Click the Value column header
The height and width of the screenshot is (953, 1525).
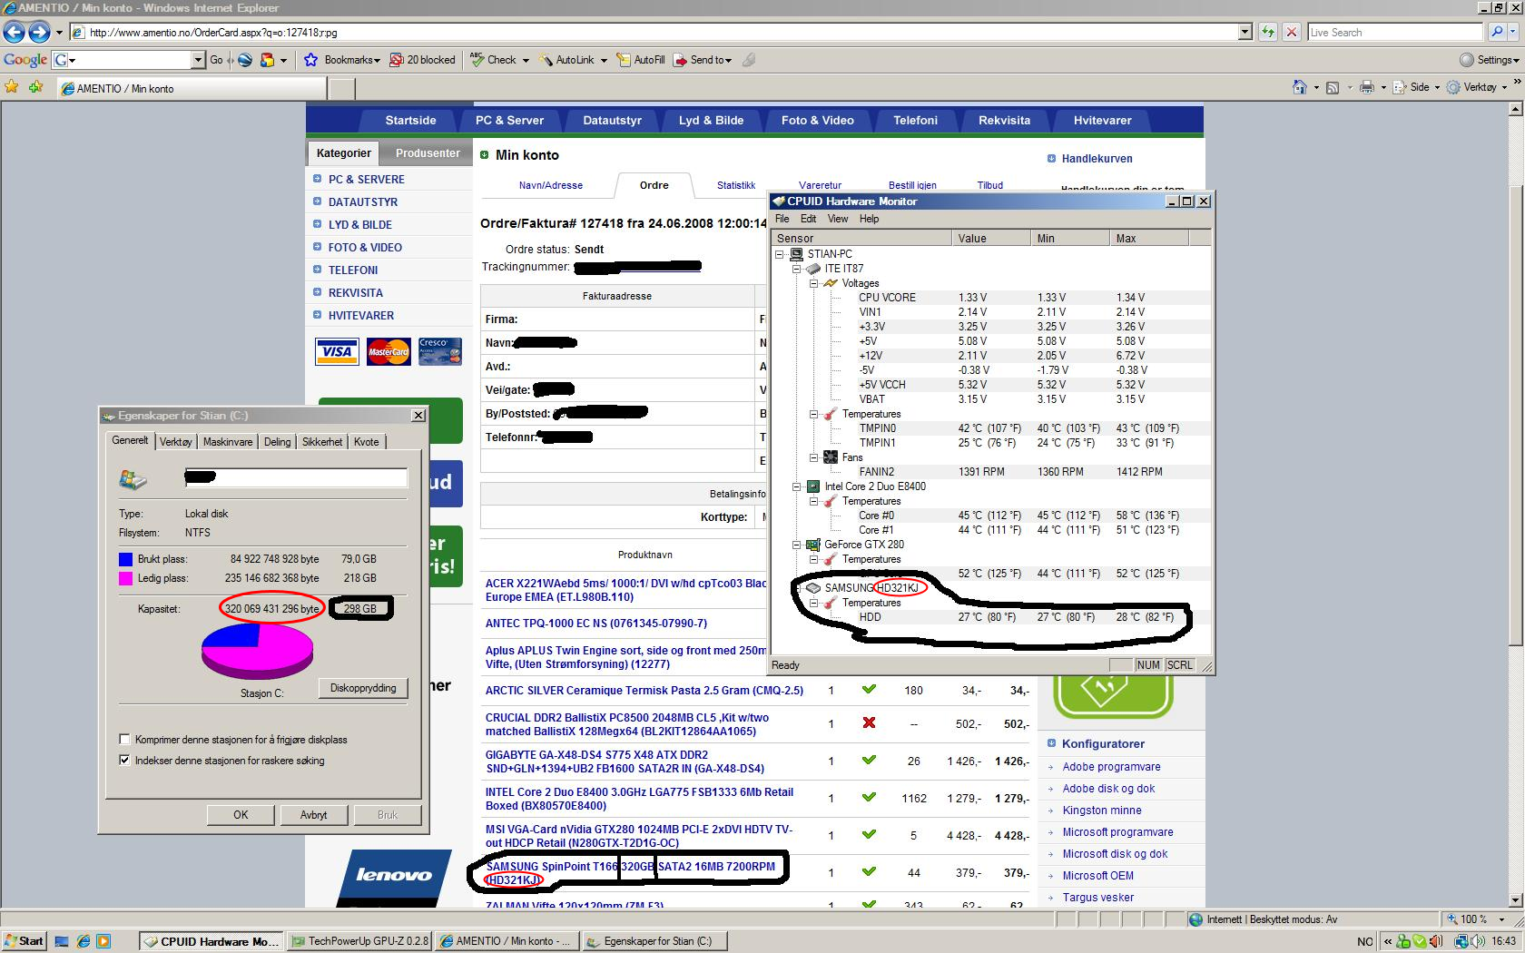click(x=992, y=238)
